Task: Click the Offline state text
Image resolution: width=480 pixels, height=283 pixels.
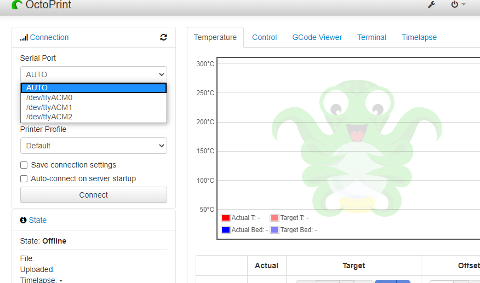Action: [x=54, y=241]
